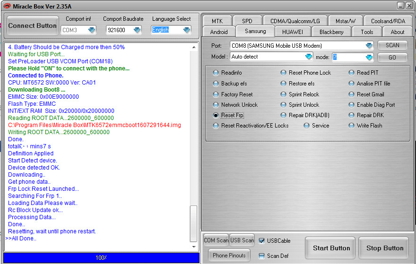Open Phone Pinouts
The height and width of the screenshot is (264, 416).
(x=229, y=255)
